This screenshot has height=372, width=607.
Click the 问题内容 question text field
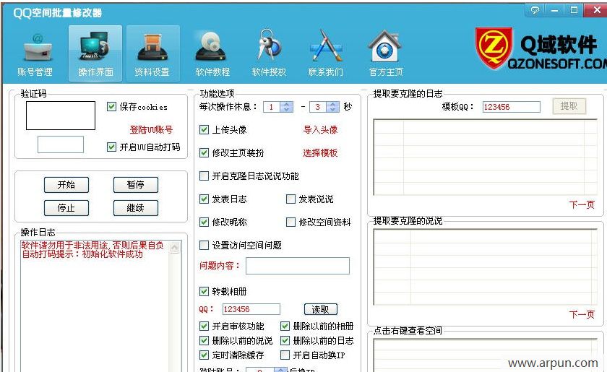[x=297, y=266]
